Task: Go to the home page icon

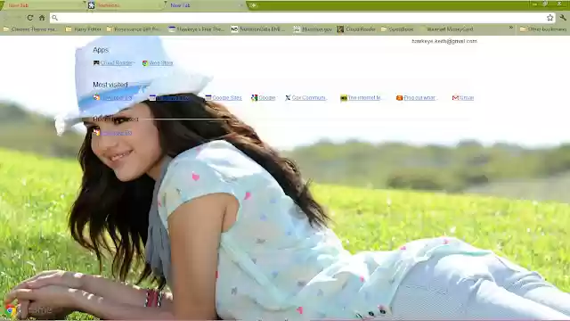Action: point(42,18)
